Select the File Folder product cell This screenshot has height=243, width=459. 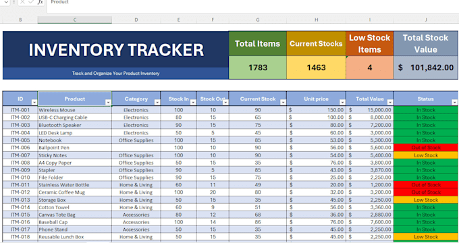pyautogui.click(x=75, y=178)
